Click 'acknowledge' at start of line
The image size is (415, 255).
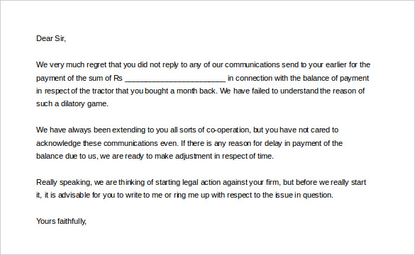58,143
